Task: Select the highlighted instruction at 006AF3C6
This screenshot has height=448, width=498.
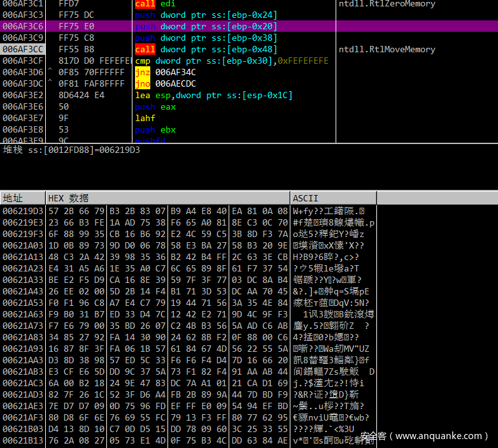Action: tap(205, 26)
